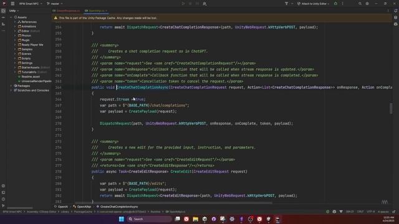Expand the Animations folder
The height and width of the screenshot is (224, 399).
(x=15, y=26)
